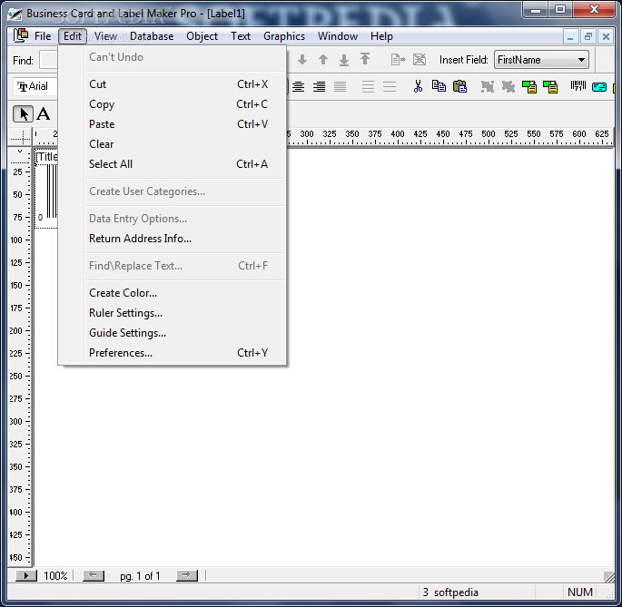Viewport: 622px width, 607px height.
Task: Click the 100% zoom level text
Action: click(x=55, y=575)
